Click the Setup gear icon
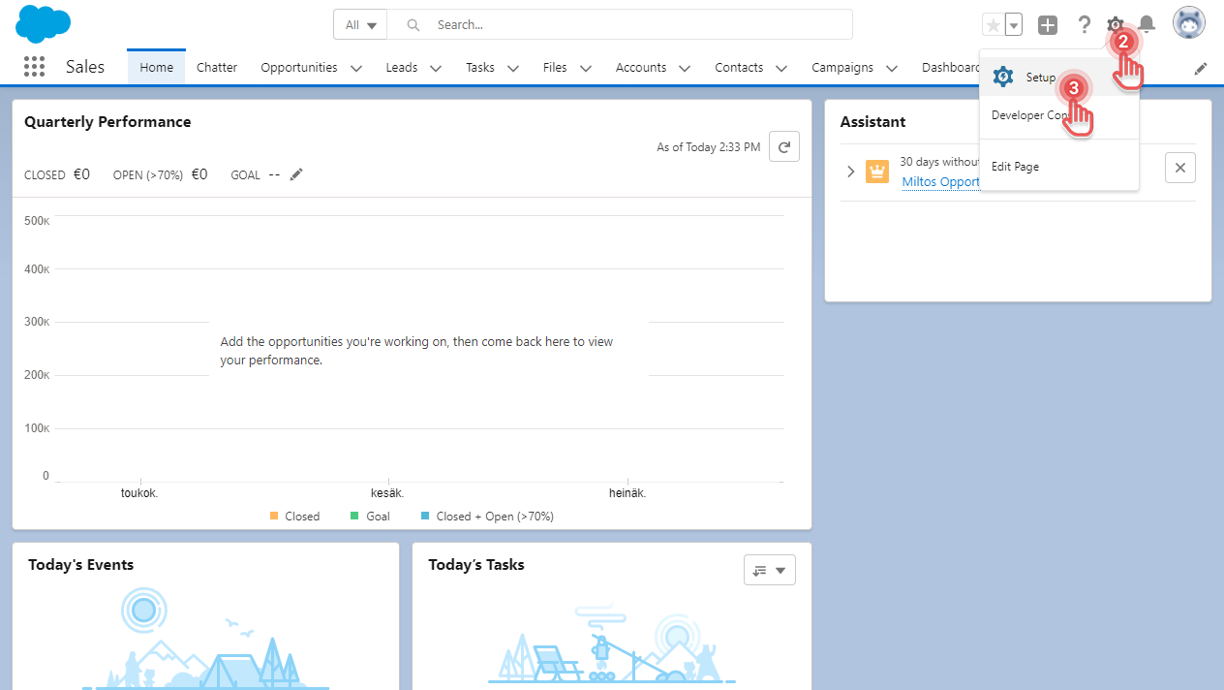Screen dimensions: 1224x690 (x=1114, y=25)
